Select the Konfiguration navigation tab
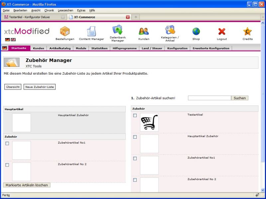This screenshot has width=266, height=199. 177,48
